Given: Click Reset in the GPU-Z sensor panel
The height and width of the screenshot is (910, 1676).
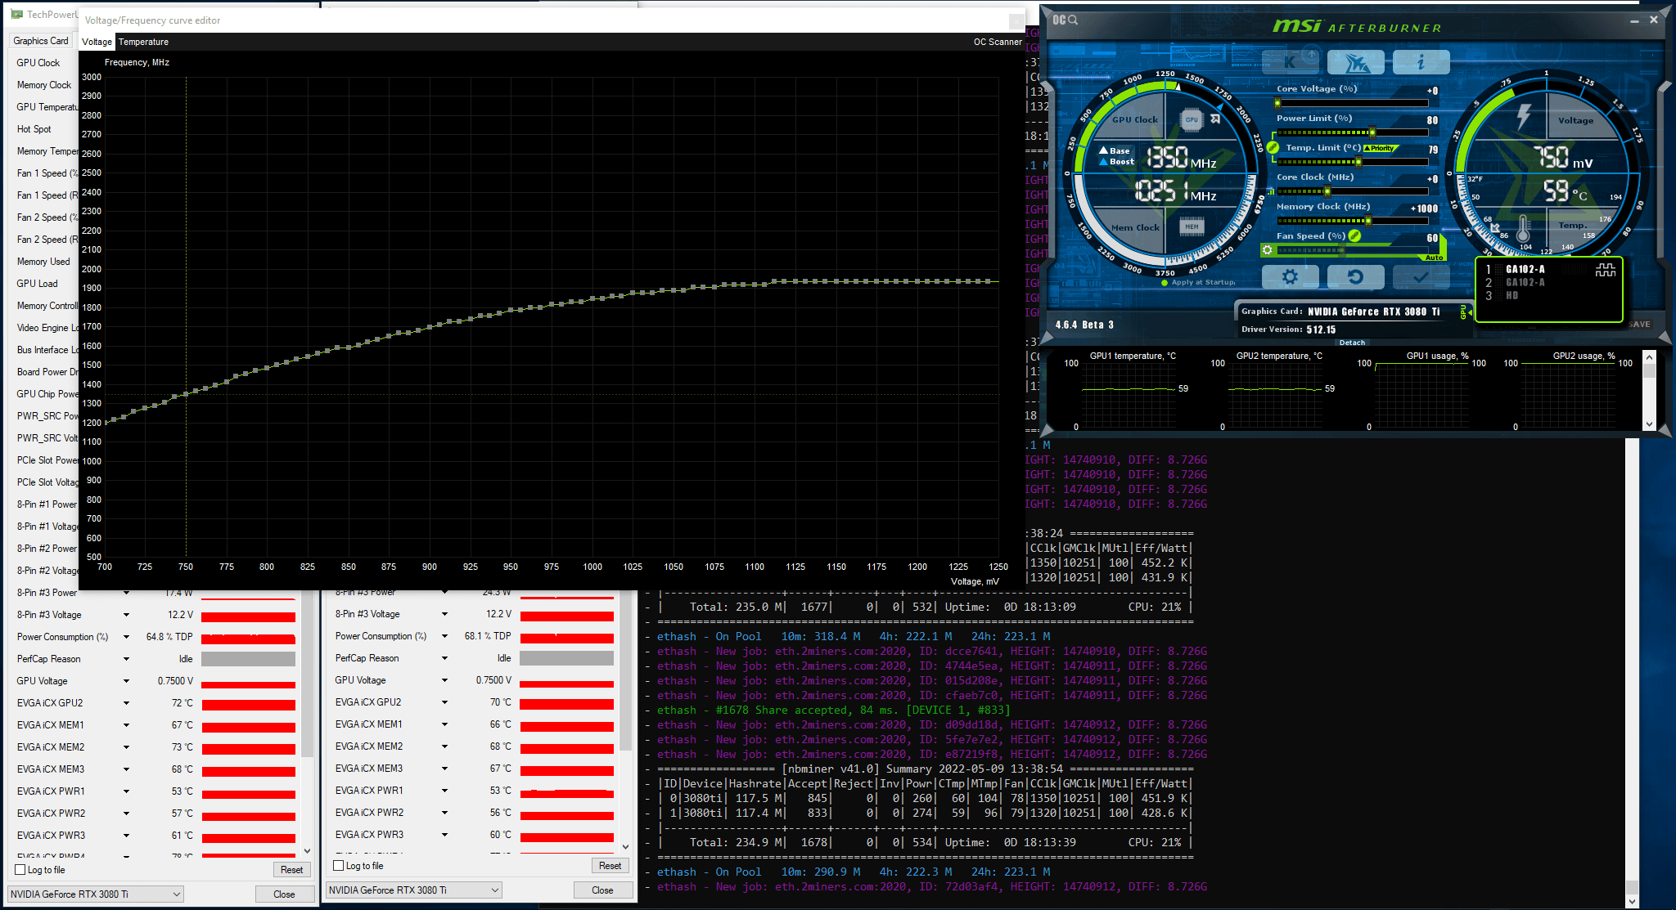Looking at the screenshot, I should point(292,869).
